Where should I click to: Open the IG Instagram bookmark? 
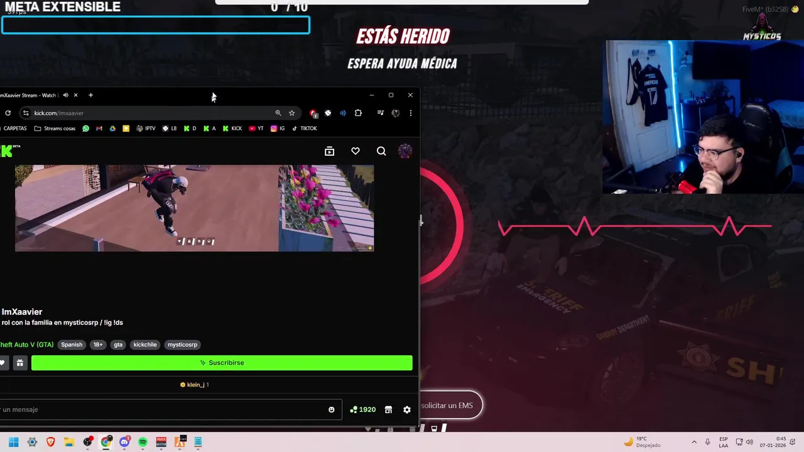click(x=278, y=129)
